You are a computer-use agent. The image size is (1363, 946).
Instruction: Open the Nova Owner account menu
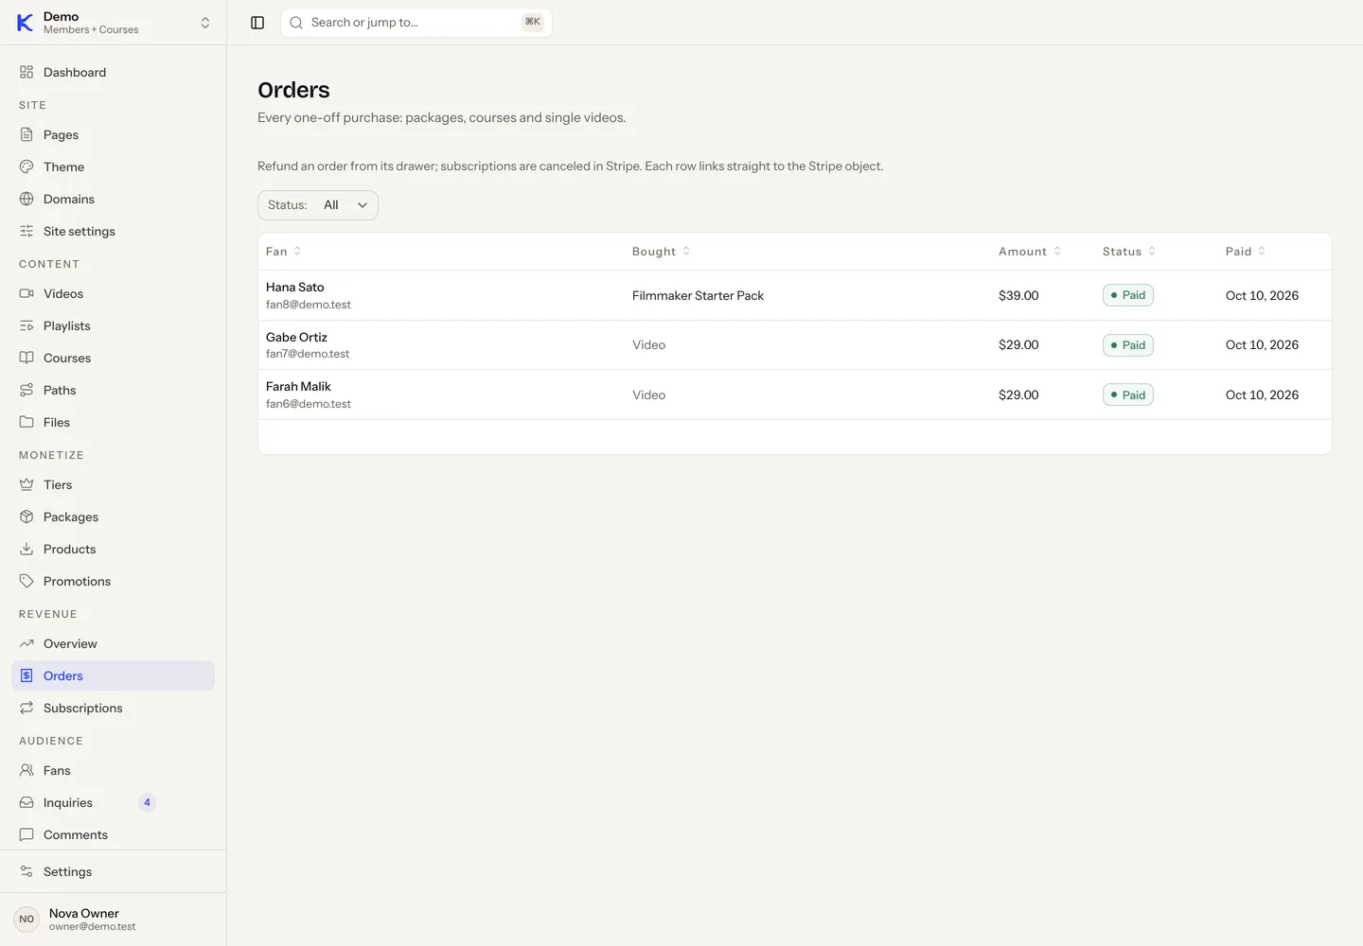click(x=114, y=920)
